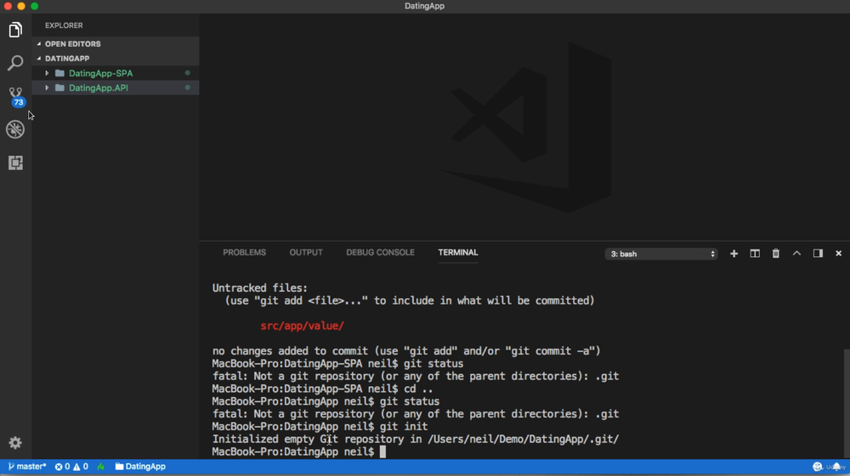Select the TERMINAL tab
The height and width of the screenshot is (476, 850).
(458, 253)
